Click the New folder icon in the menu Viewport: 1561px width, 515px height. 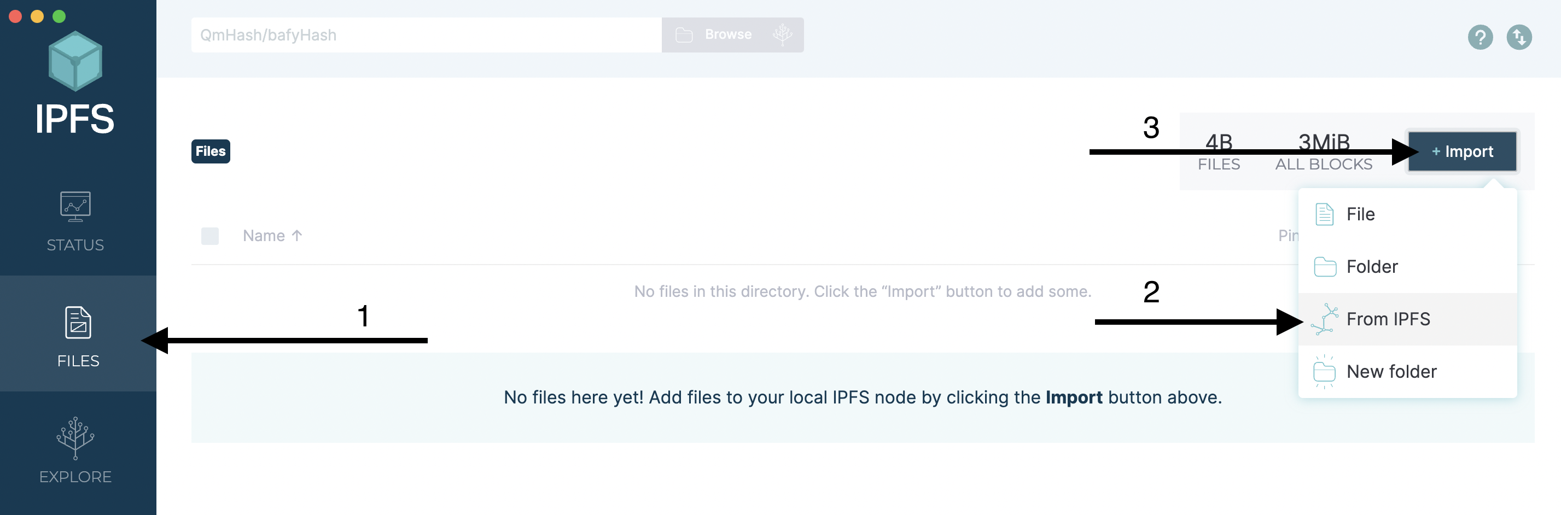coord(1325,371)
